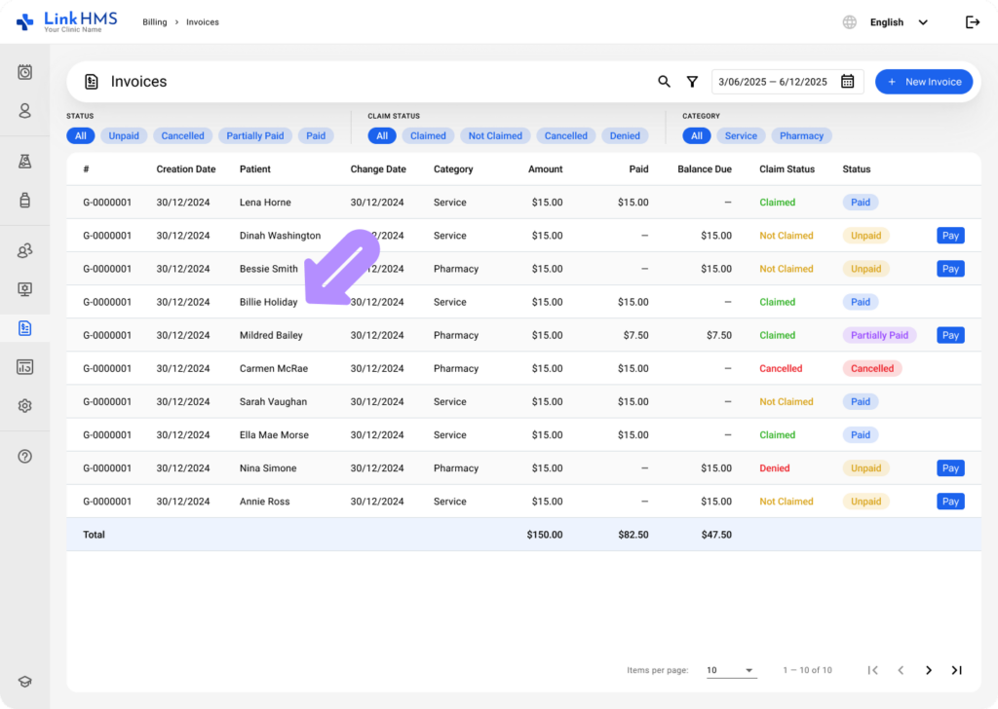
Task: Click Invoices breadcrumb item
Action: pos(203,22)
